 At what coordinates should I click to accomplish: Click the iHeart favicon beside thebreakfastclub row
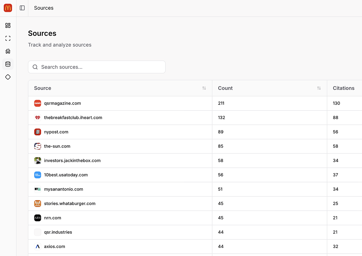[x=38, y=117]
